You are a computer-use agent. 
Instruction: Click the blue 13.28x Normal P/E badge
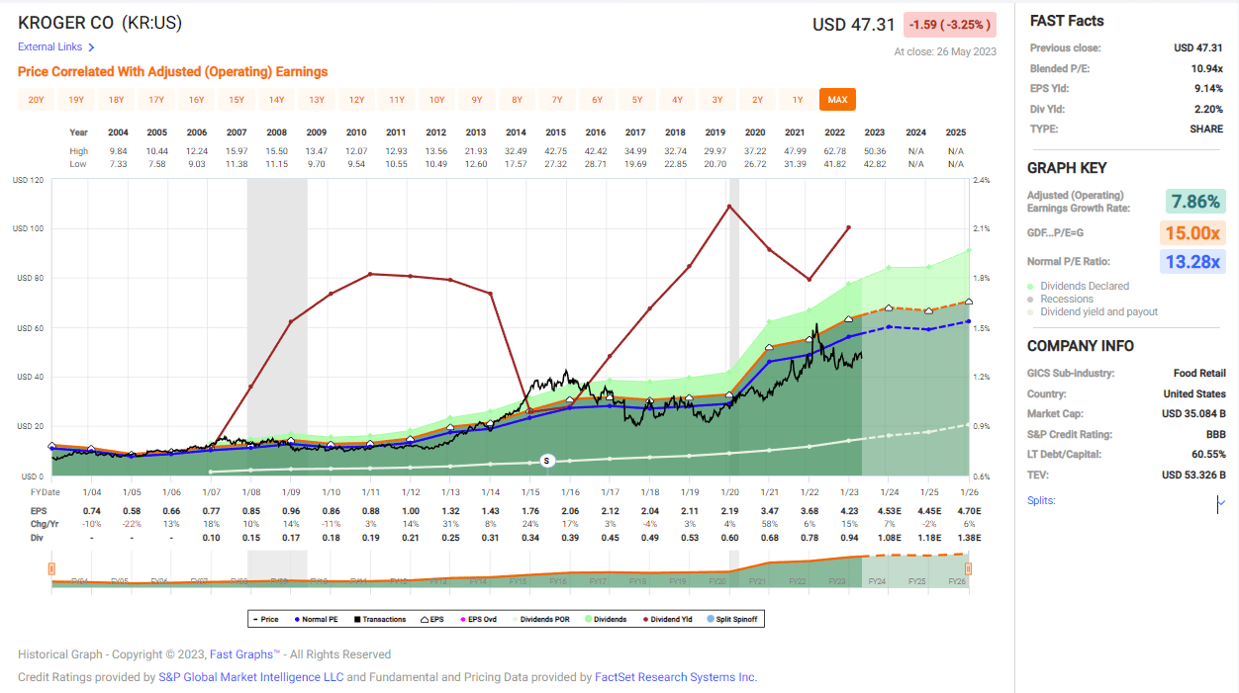pos(1194,262)
